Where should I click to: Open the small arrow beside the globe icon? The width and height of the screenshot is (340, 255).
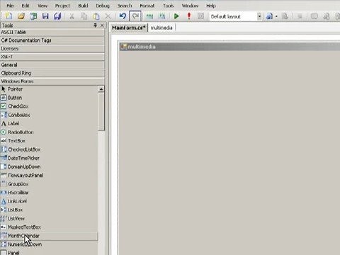[276, 16]
